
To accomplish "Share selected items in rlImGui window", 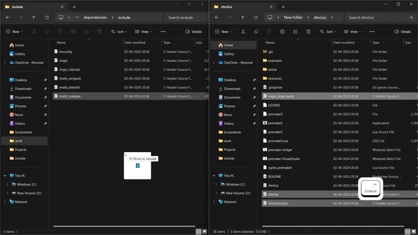I will [x=295, y=32].
